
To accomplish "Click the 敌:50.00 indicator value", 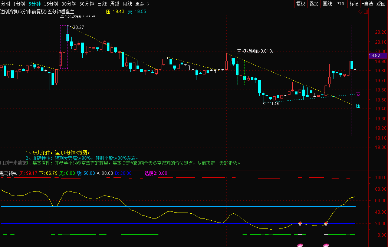I will (86, 173).
